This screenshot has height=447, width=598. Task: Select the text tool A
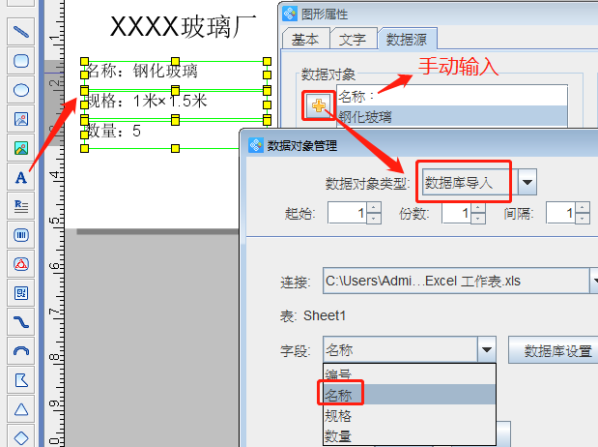pyautogui.click(x=21, y=177)
